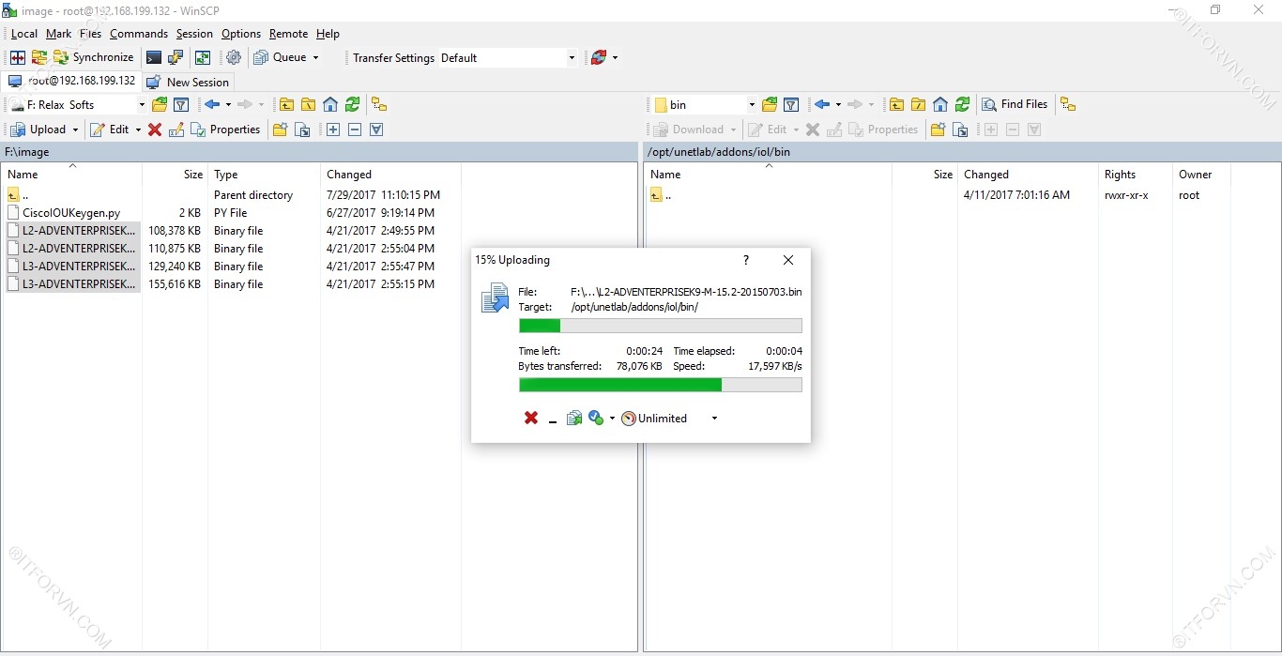This screenshot has height=656, width=1282.
Task: Click the overall upload progress bar
Action: pos(660,385)
